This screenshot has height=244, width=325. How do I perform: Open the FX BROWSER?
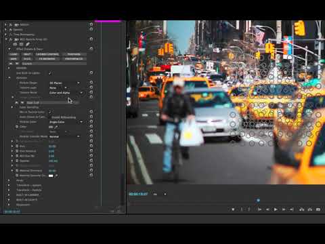[47, 59]
